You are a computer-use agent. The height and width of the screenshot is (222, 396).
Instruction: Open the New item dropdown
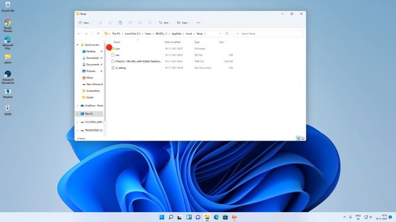click(x=85, y=23)
